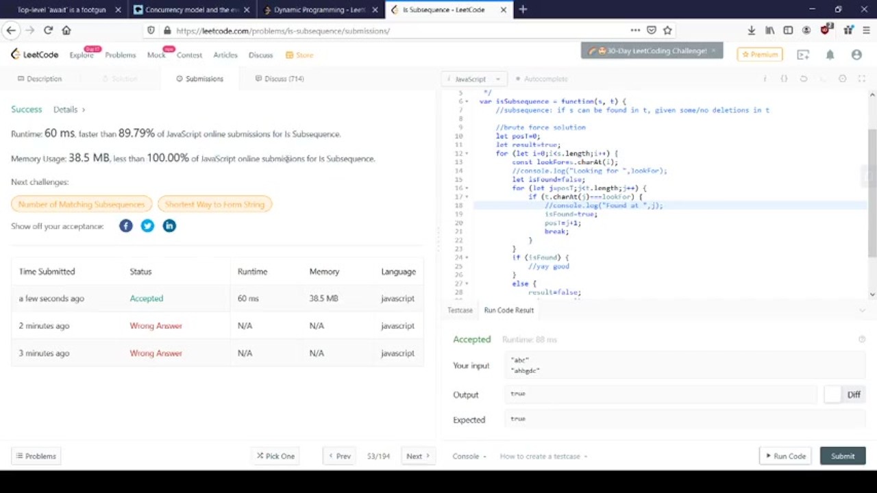877x493 pixels.
Task: Open the playground icon beside Premium
Action: click(803, 55)
